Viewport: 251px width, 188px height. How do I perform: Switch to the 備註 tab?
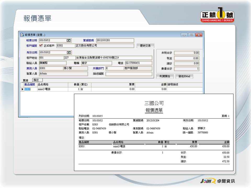[x=36, y=80]
